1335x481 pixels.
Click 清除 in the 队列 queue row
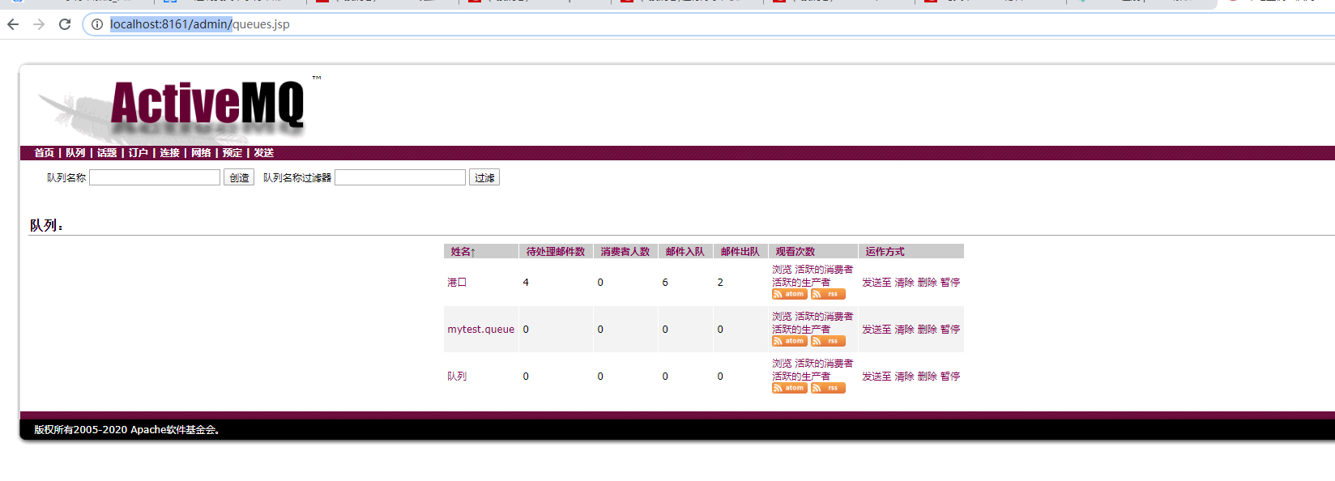pyautogui.click(x=904, y=377)
